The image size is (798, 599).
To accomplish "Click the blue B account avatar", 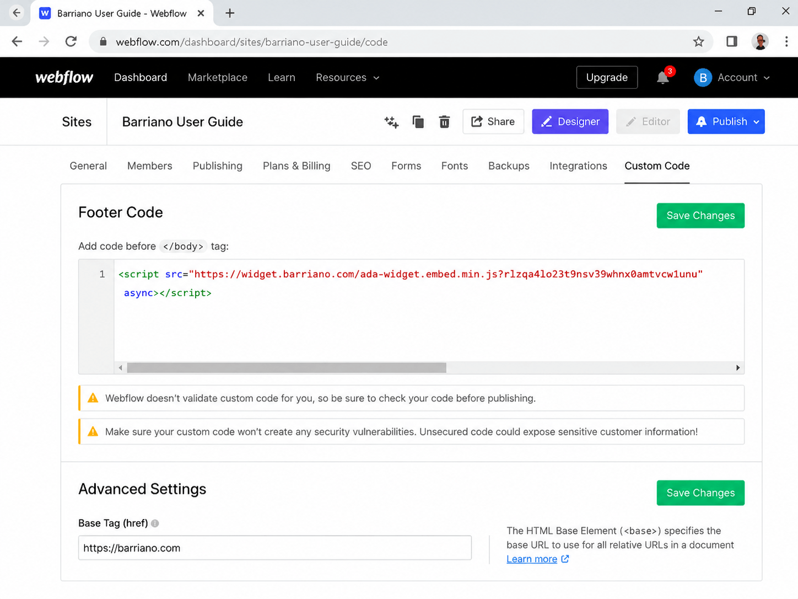I will click(703, 78).
